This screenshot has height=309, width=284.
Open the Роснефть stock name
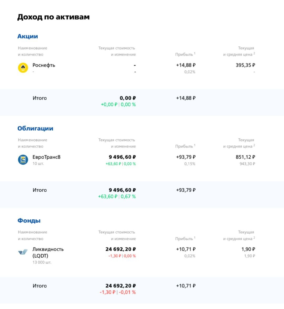point(44,65)
